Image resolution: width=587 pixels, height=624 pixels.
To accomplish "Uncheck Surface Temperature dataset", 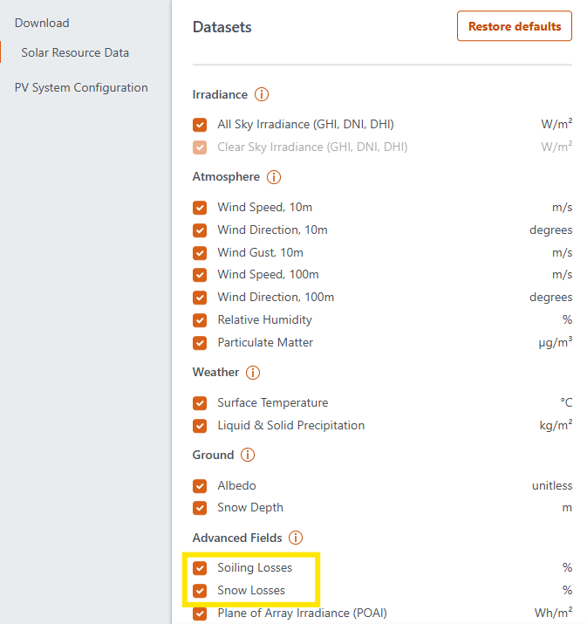I will pyautogui.click(x=201, y=403).
